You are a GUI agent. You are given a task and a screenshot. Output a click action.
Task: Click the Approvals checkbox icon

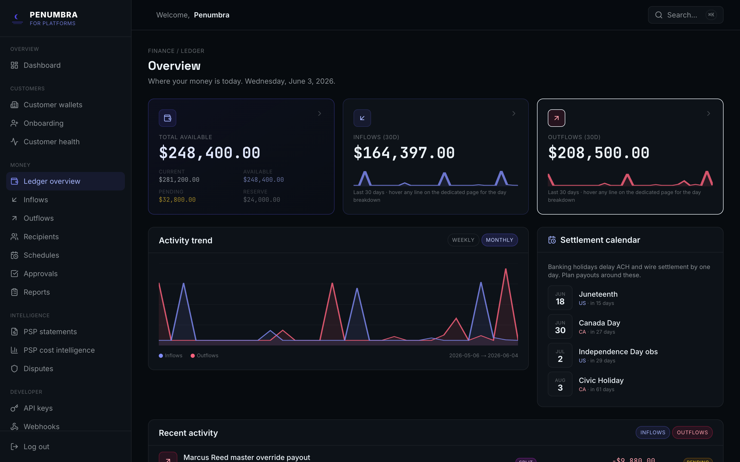click(14, 274)
